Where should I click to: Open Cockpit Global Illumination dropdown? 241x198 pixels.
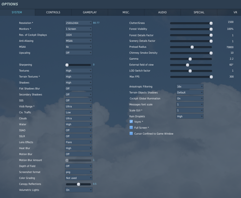190,98
